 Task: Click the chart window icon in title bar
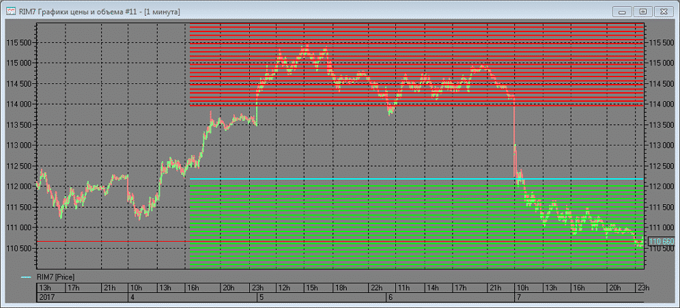pos(11,11)
